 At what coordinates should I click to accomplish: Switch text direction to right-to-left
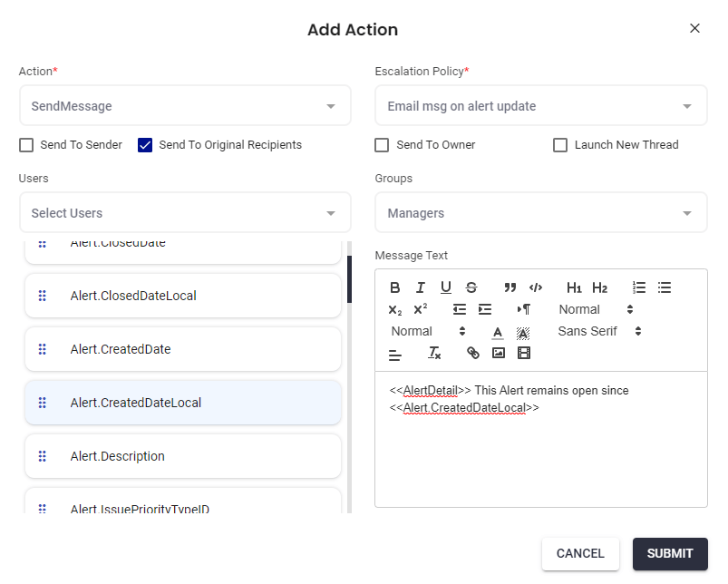coord(524,309)
